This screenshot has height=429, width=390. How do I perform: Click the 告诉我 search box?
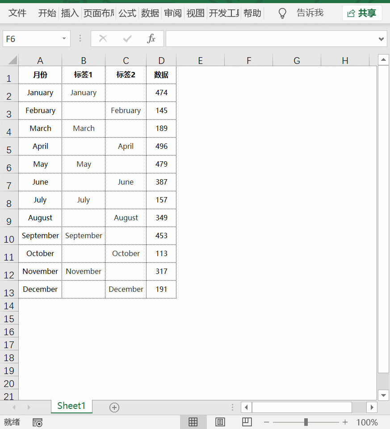[310, 13]
